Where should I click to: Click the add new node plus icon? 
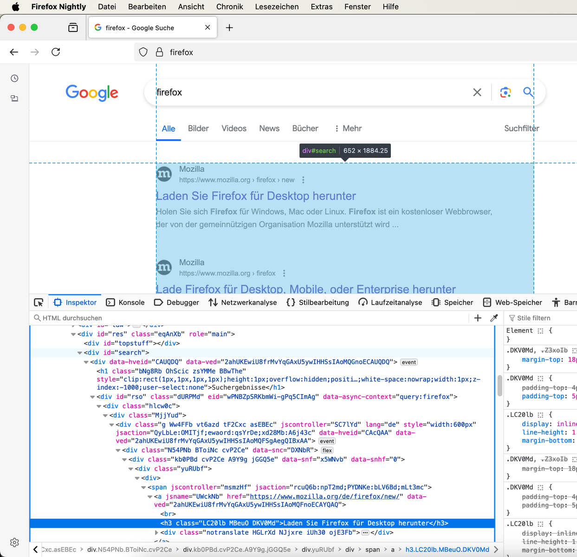point(478,318)
